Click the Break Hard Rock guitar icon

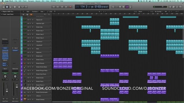tap(25, 74)
